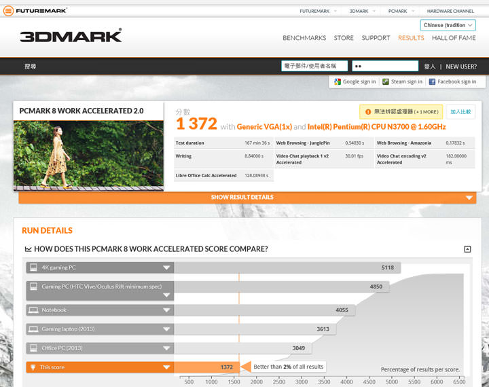This screenshot has width=489, height=387.
Task: Sign in with the Google icon
Action: point(338,81)
